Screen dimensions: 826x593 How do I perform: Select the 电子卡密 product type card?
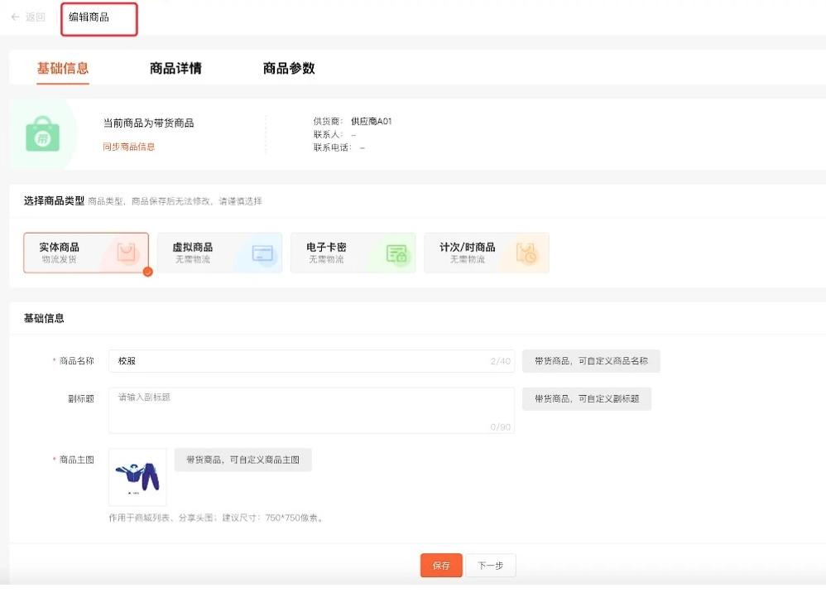tap(353, 253)
